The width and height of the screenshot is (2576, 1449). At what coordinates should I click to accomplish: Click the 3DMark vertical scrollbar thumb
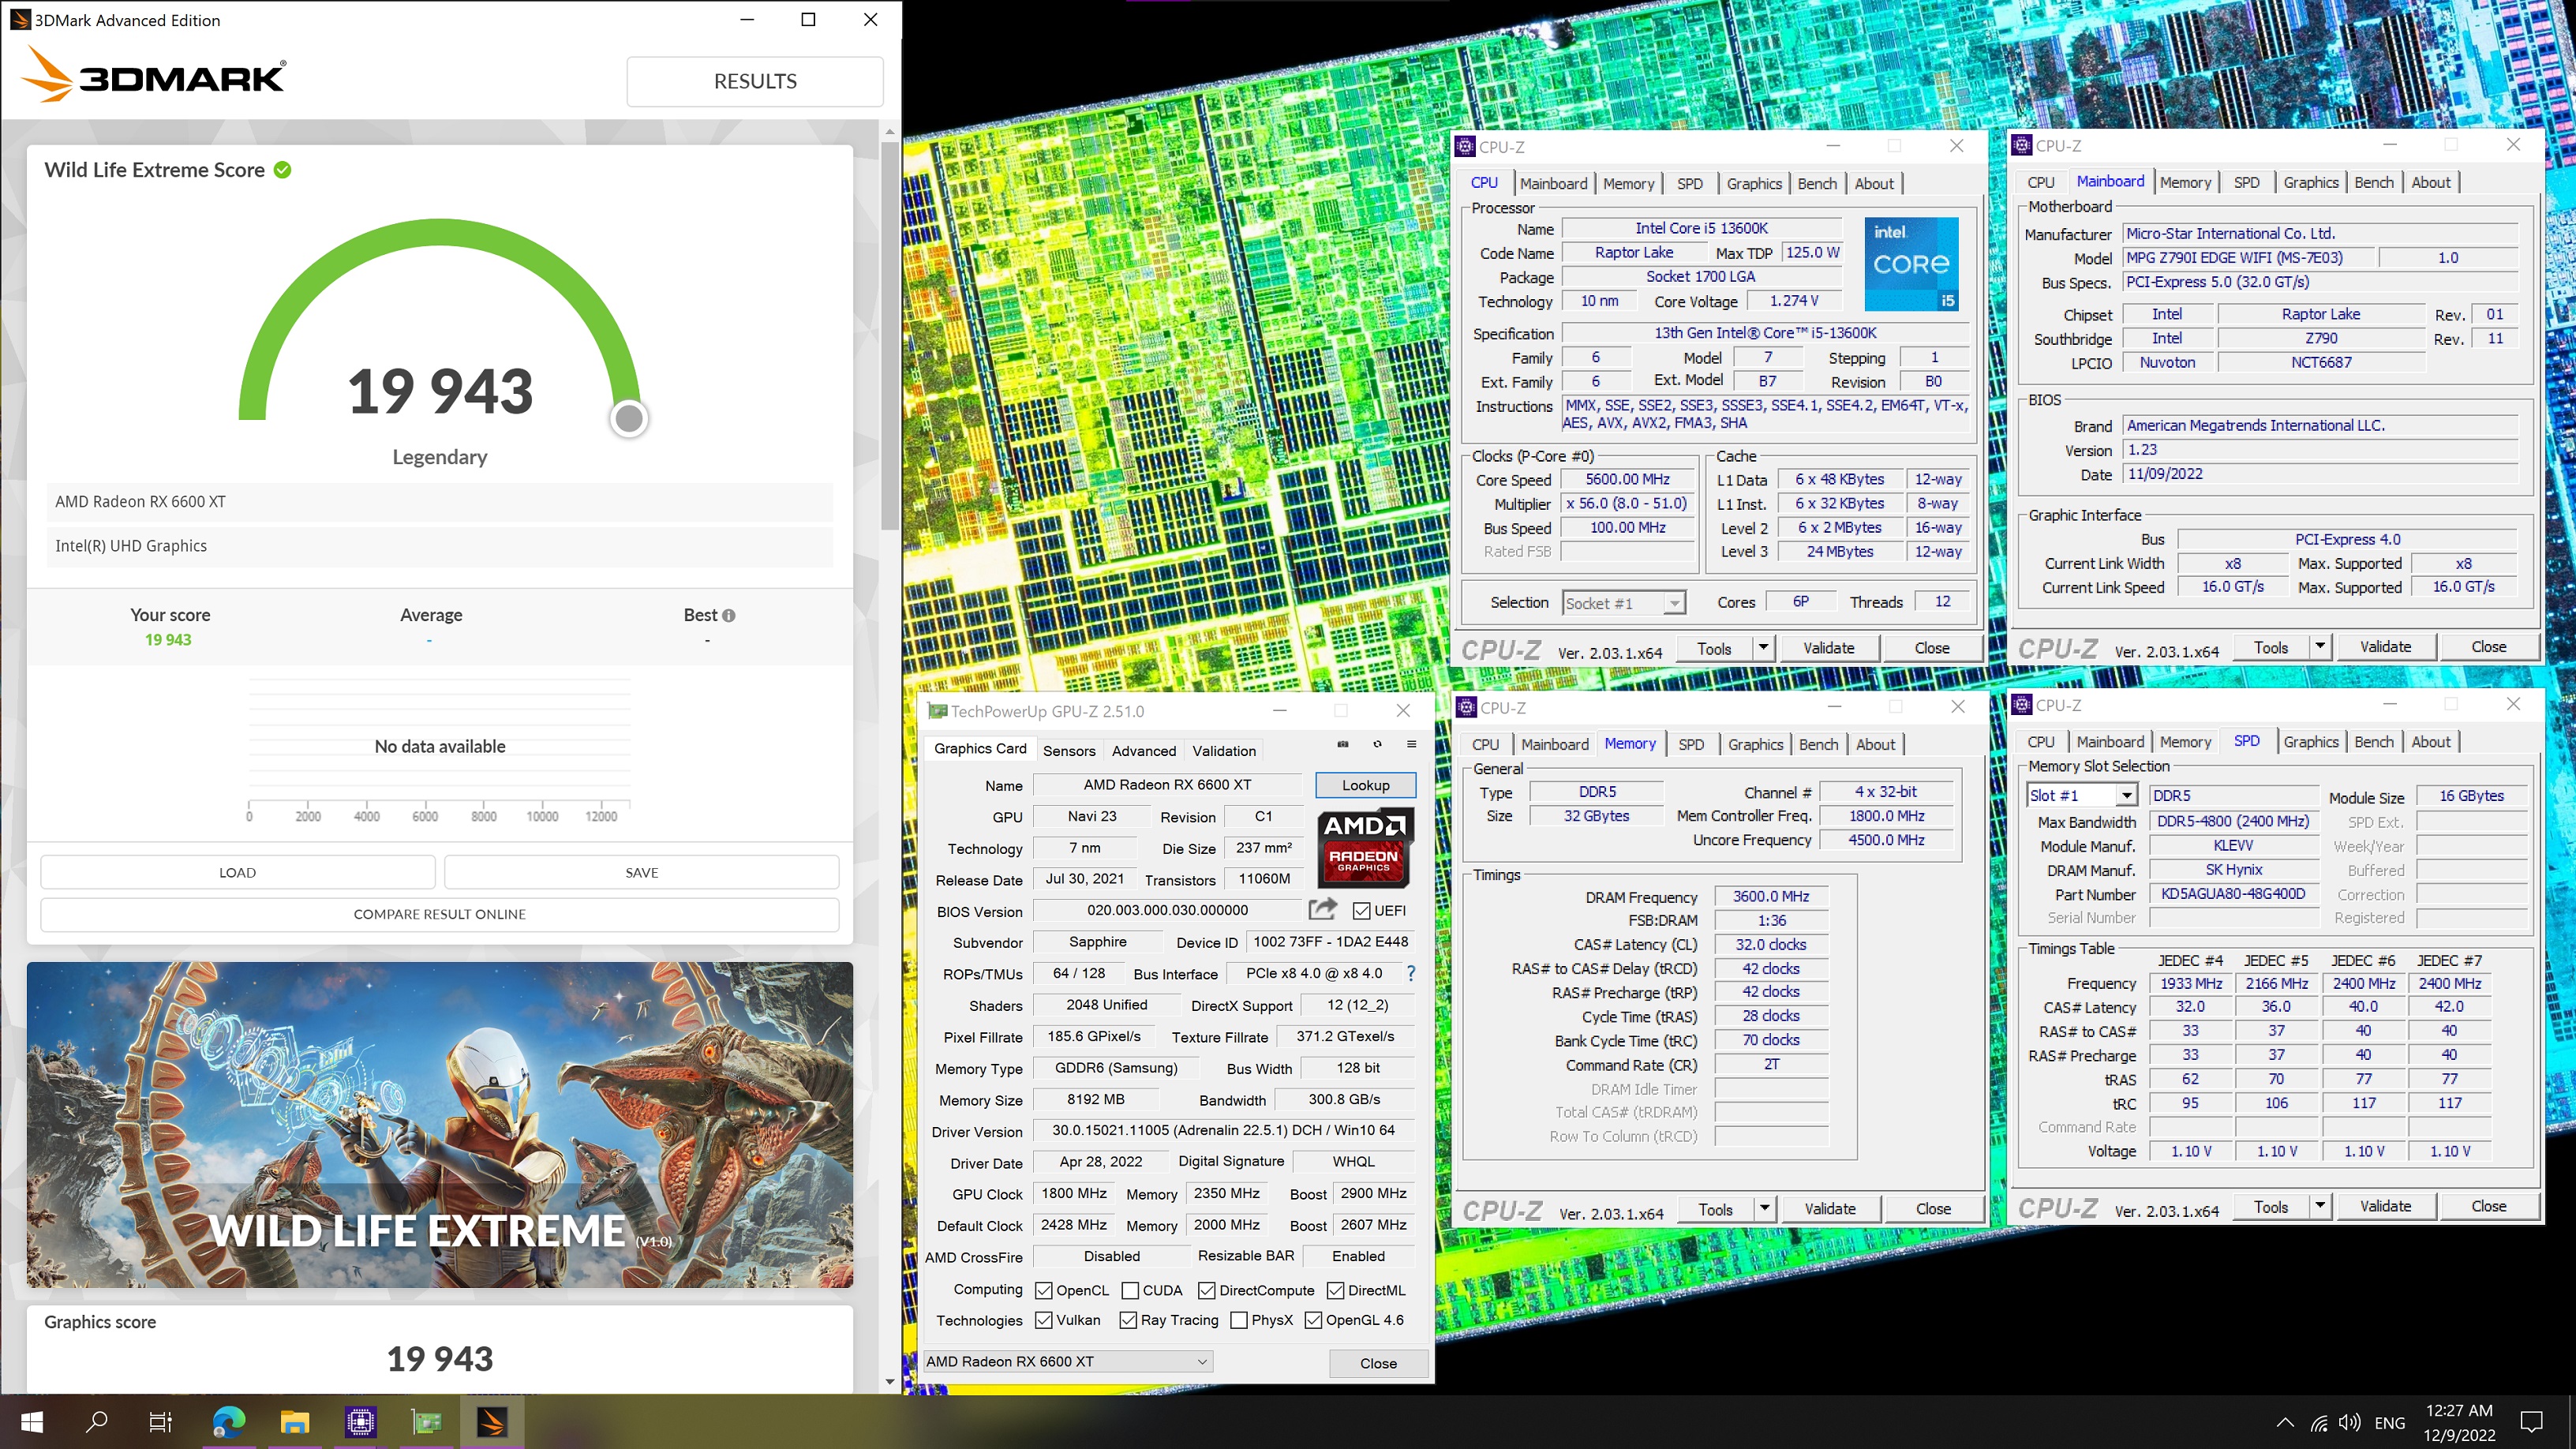click(x=890, y=335)
